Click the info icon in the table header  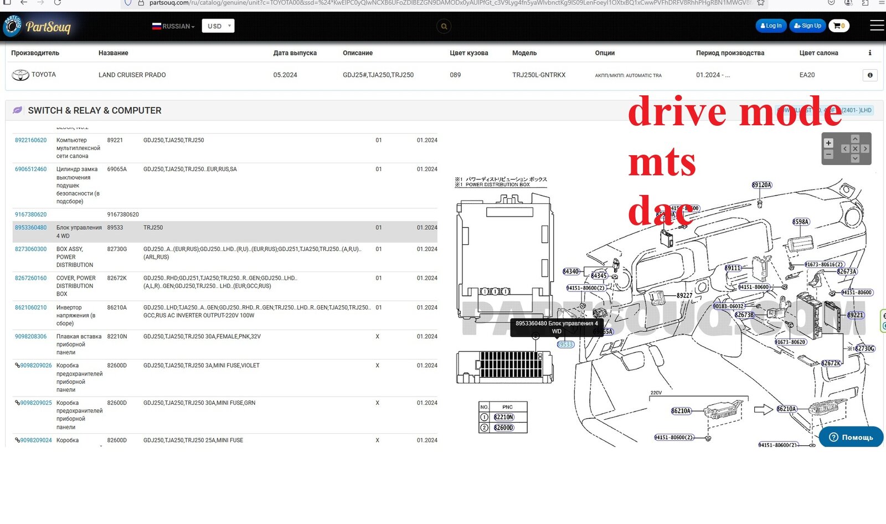[870, 53]
